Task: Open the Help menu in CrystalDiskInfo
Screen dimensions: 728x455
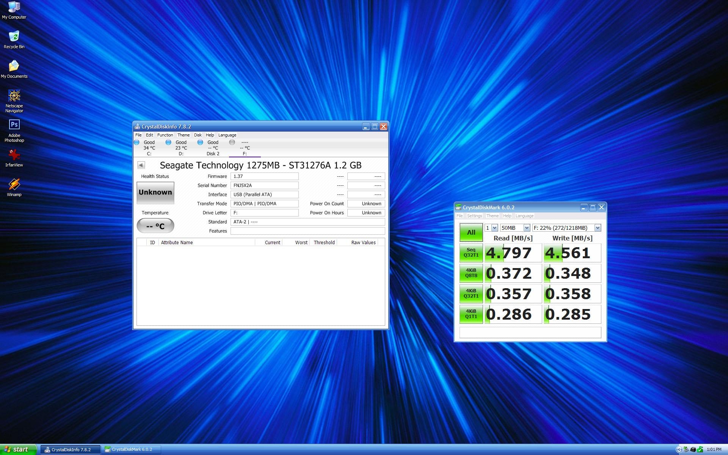Action: coord(210,135)
